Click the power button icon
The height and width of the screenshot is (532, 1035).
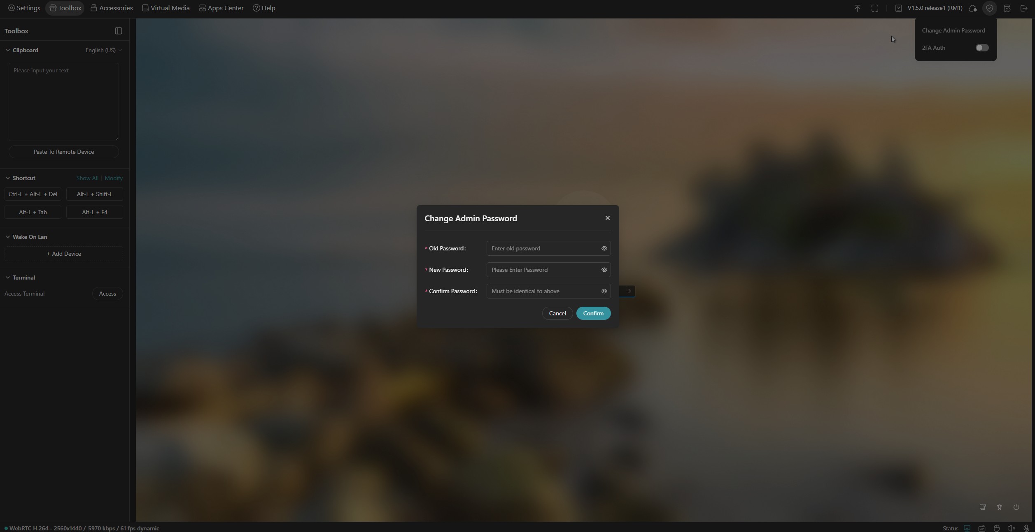tap(1016, 507)
